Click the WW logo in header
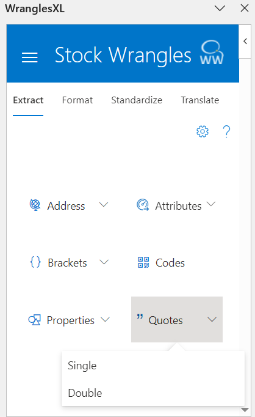The width and height of the screenshot is (255, 417). (x=212, y=53)
